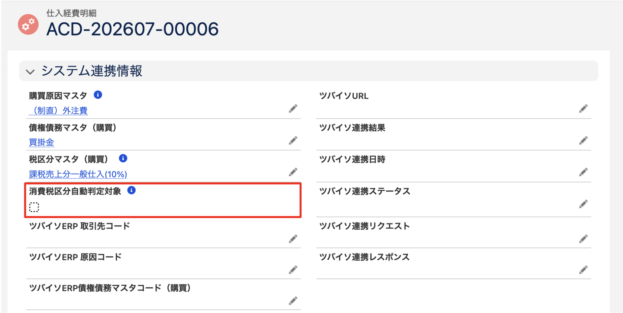The width and height of the screenshot is (623, 313).
Task: Open the （制直）外注費 link
Action: 58,111
